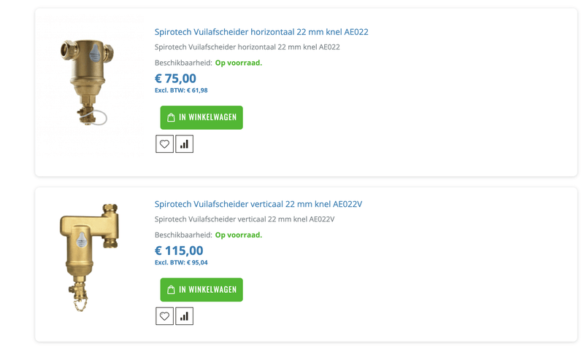Open Spirotech Vuilafscheider verticaal AE022V title link
The width and height of the screenshot is (584, 346).
(258, 204)
